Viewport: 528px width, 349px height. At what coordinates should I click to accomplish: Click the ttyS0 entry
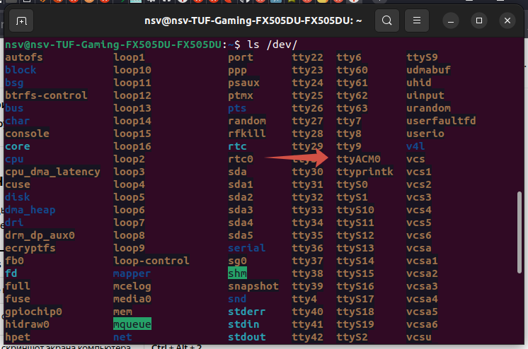(x=352, y=184)
